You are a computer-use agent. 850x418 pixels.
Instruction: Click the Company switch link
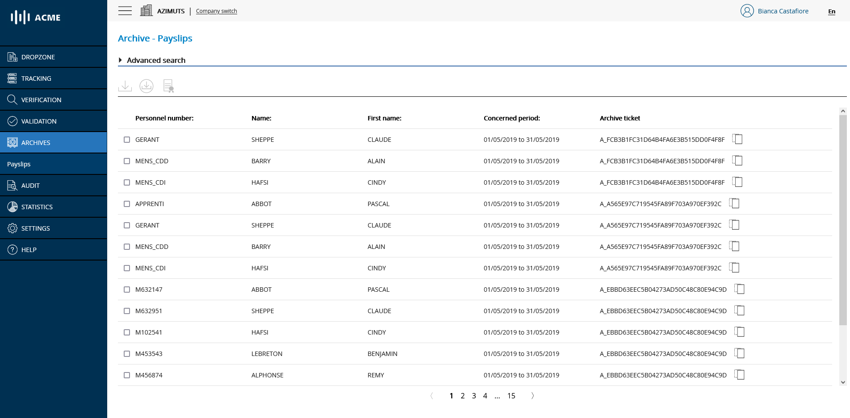216,11
